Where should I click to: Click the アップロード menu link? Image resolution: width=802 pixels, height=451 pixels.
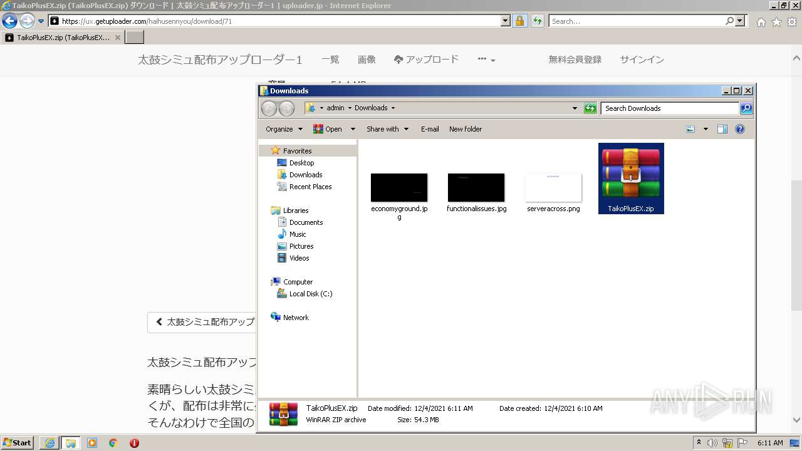(x=426, y=60)
